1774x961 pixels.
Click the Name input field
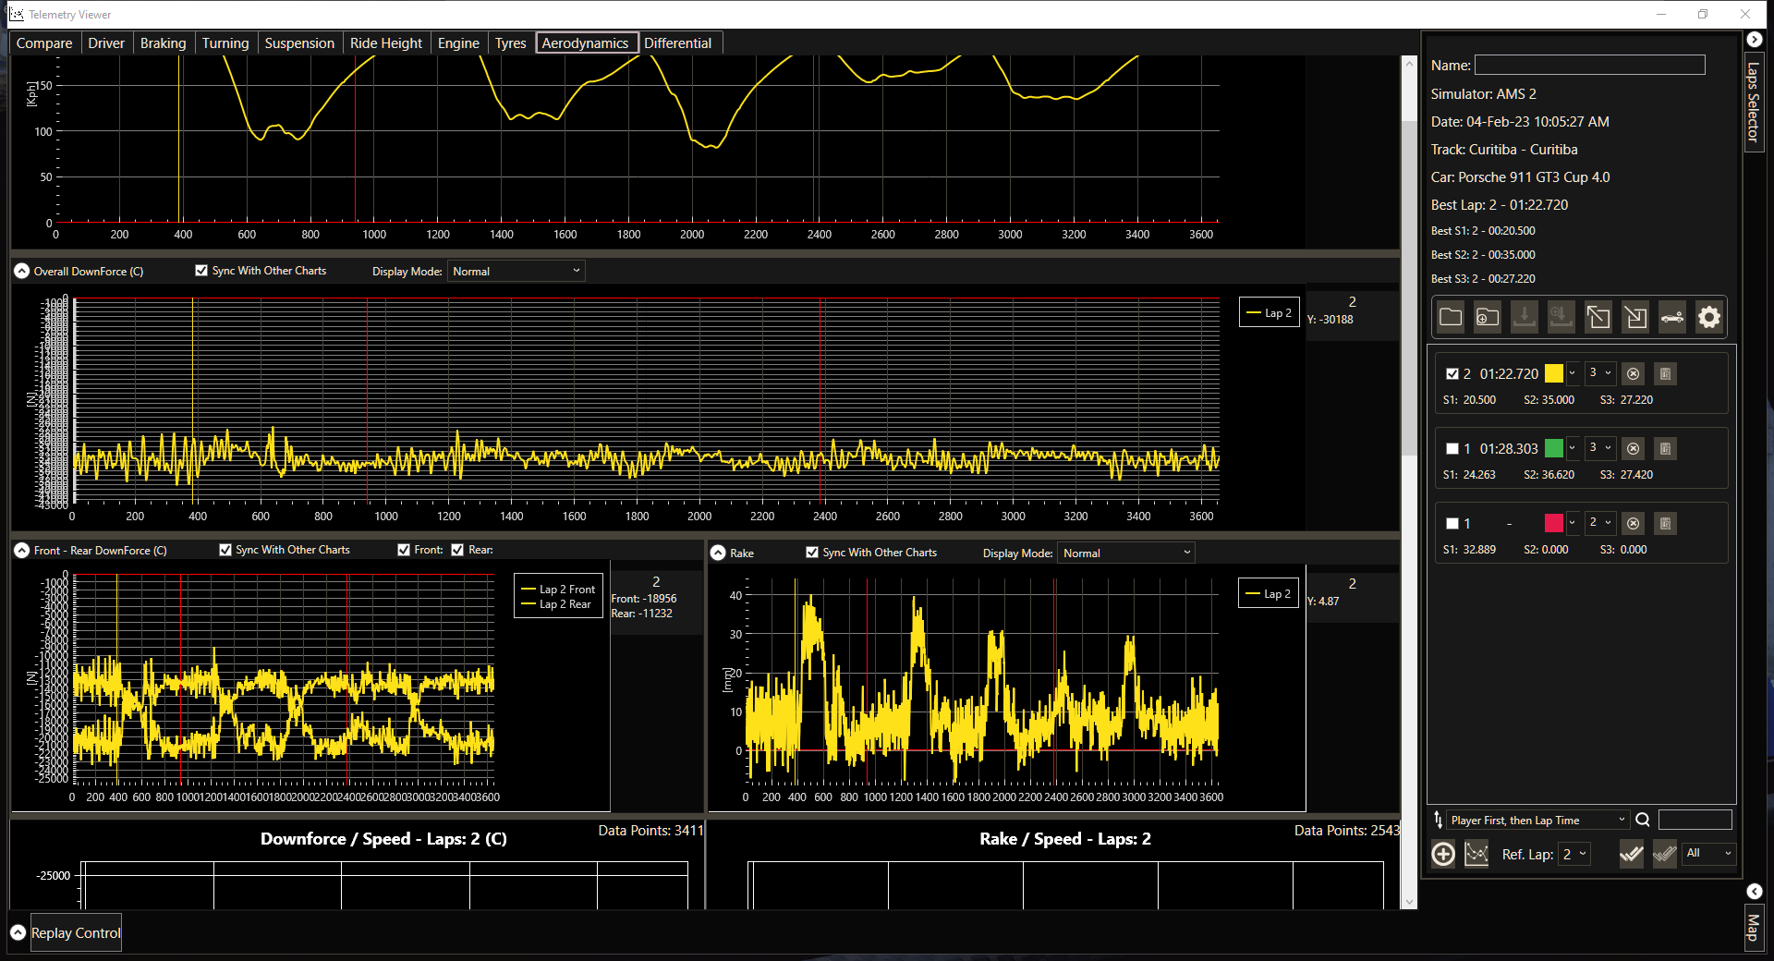(1589, 65)
